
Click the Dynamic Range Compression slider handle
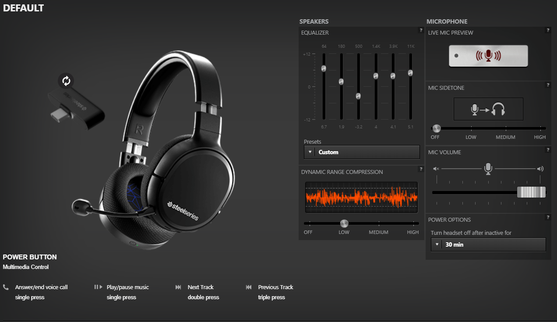(344, 223)
